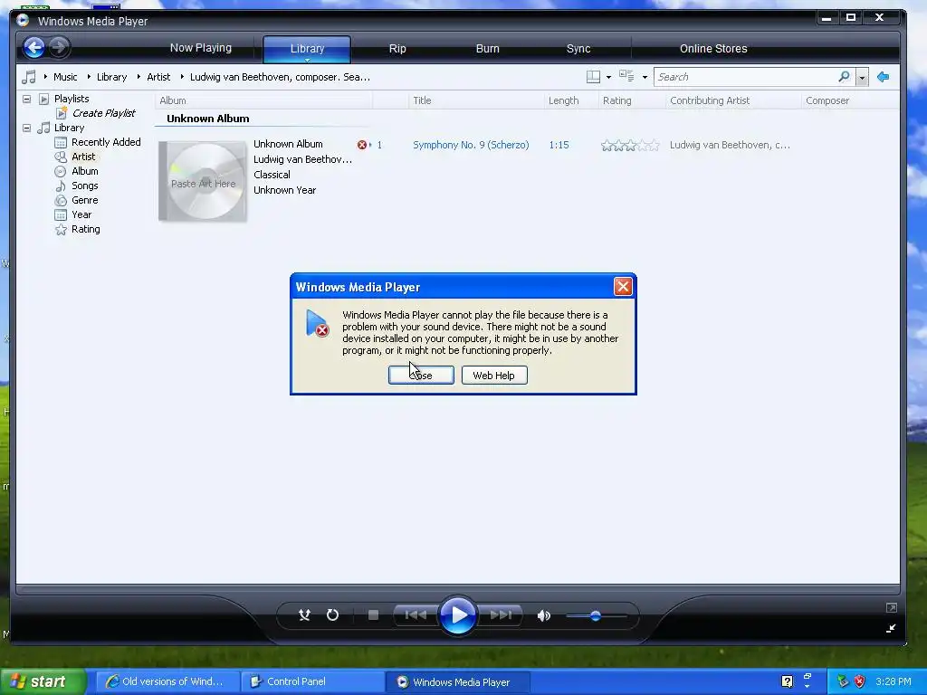Expand the Library breadcrumb arrow
This screenshot has height=695, width=927.
pos(89,77)
